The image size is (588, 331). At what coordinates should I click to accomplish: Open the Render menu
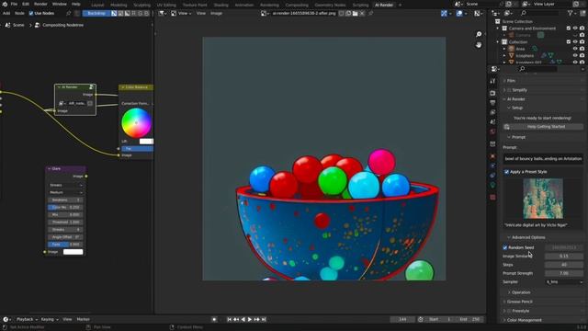click(x=40, y=4)
